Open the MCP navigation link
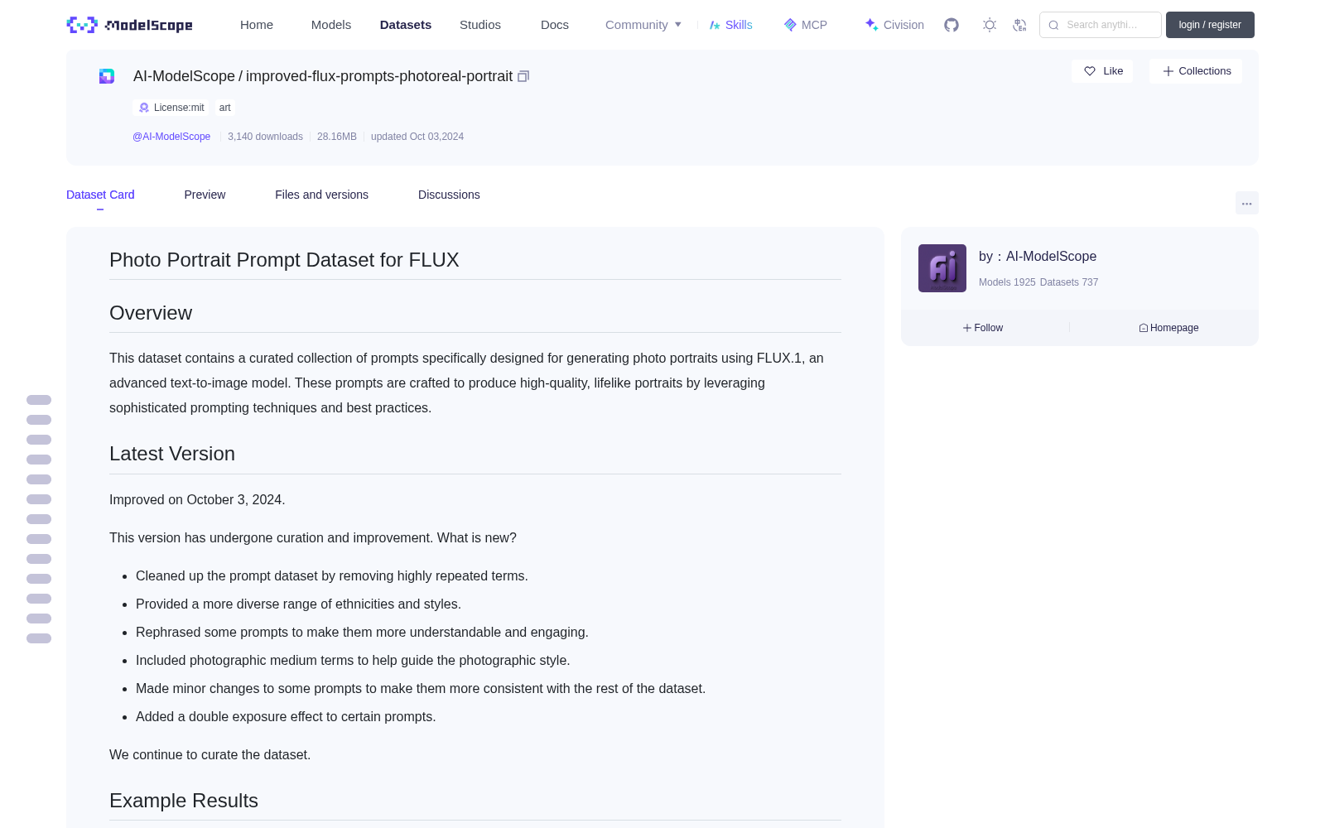The height and width of the screenshot is (828, 1325). [806, 25]
